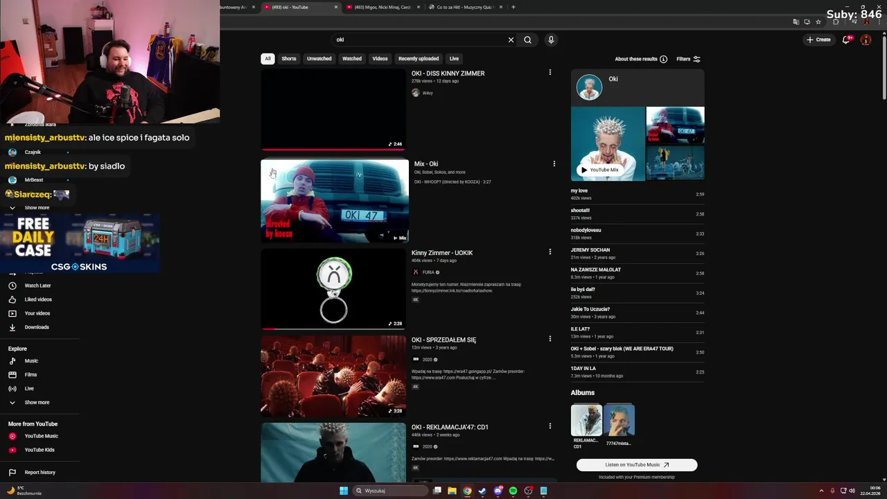Open video title OKI - SPRZEDAŁEM SIĘ

point(443,340)
